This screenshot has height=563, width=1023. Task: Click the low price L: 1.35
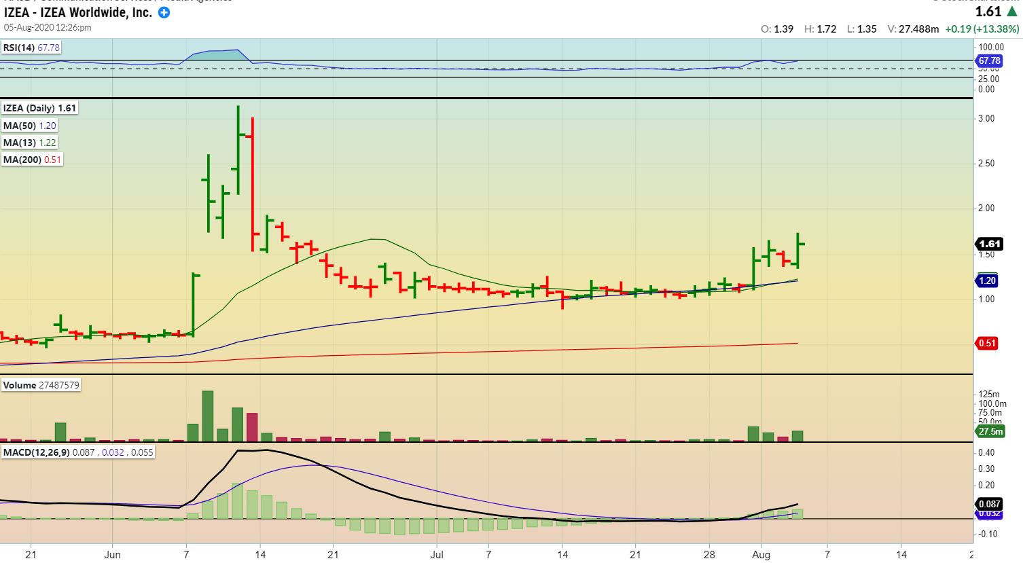point(862,29)
